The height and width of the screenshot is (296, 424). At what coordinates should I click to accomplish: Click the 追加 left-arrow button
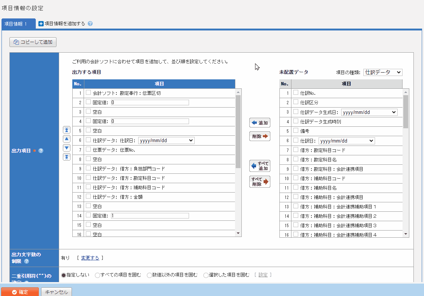point(259,123)
